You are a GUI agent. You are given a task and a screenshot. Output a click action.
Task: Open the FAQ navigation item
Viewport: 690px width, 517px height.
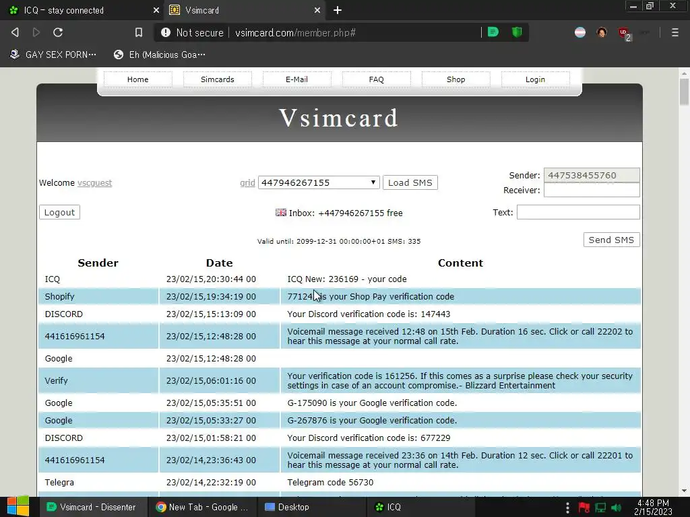[376, 79]
